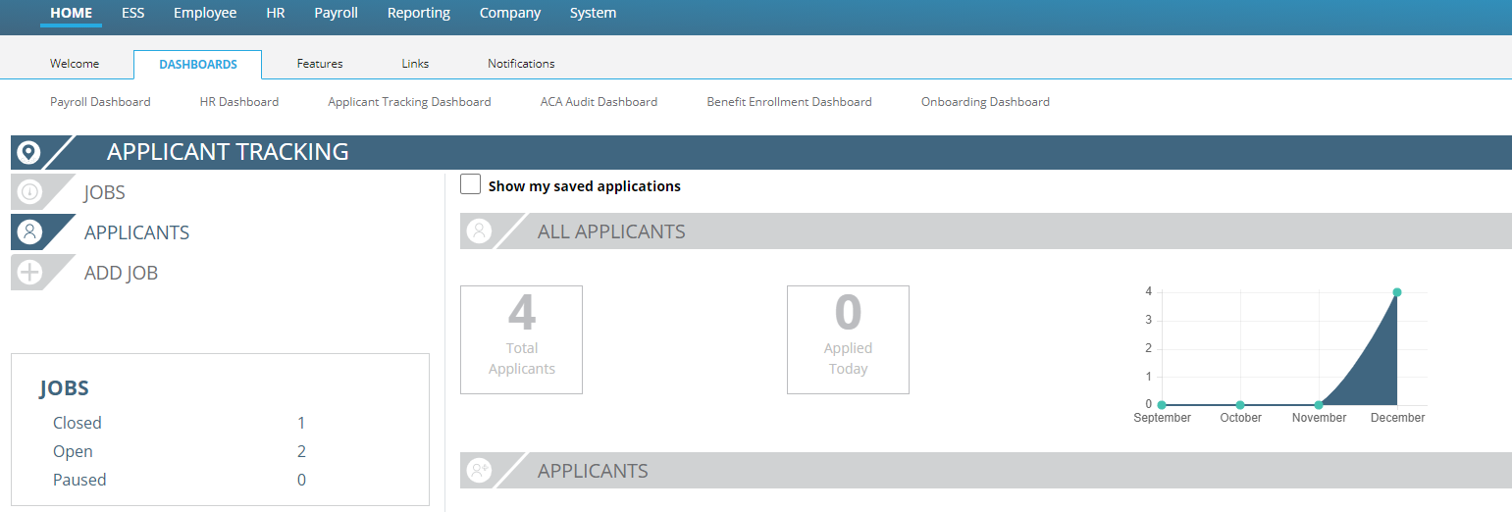
Task: Open the ACA Audit Dashboard link
Action: click(x=599, y=102)
